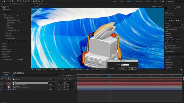Select the Selection arrow tool

[x=2, y=1]
